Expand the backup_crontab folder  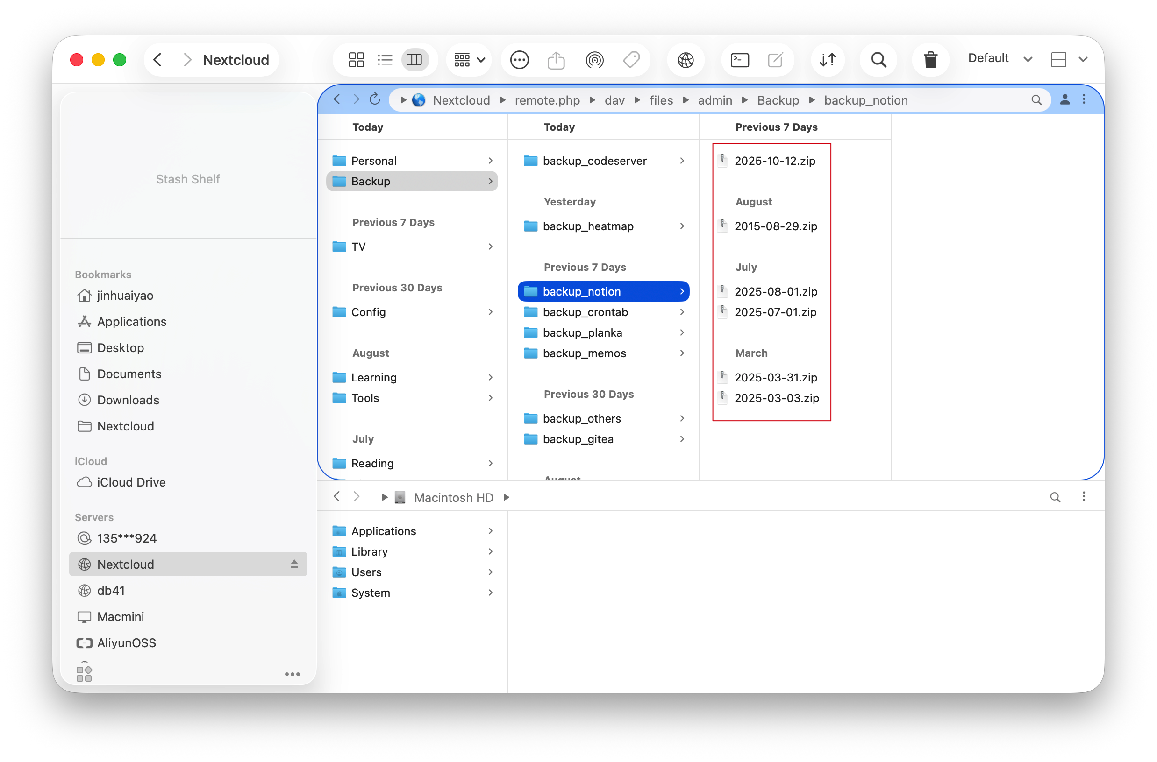(x=585, y=312)
